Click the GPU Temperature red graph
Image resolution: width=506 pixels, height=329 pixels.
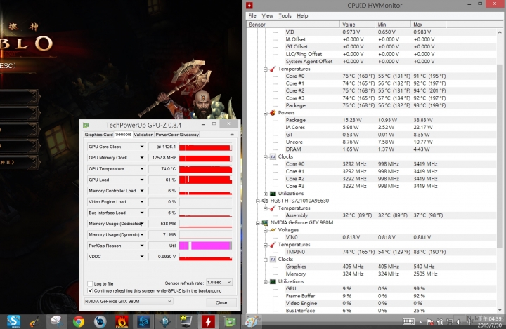pyautogui.click(x=205, y=169)
